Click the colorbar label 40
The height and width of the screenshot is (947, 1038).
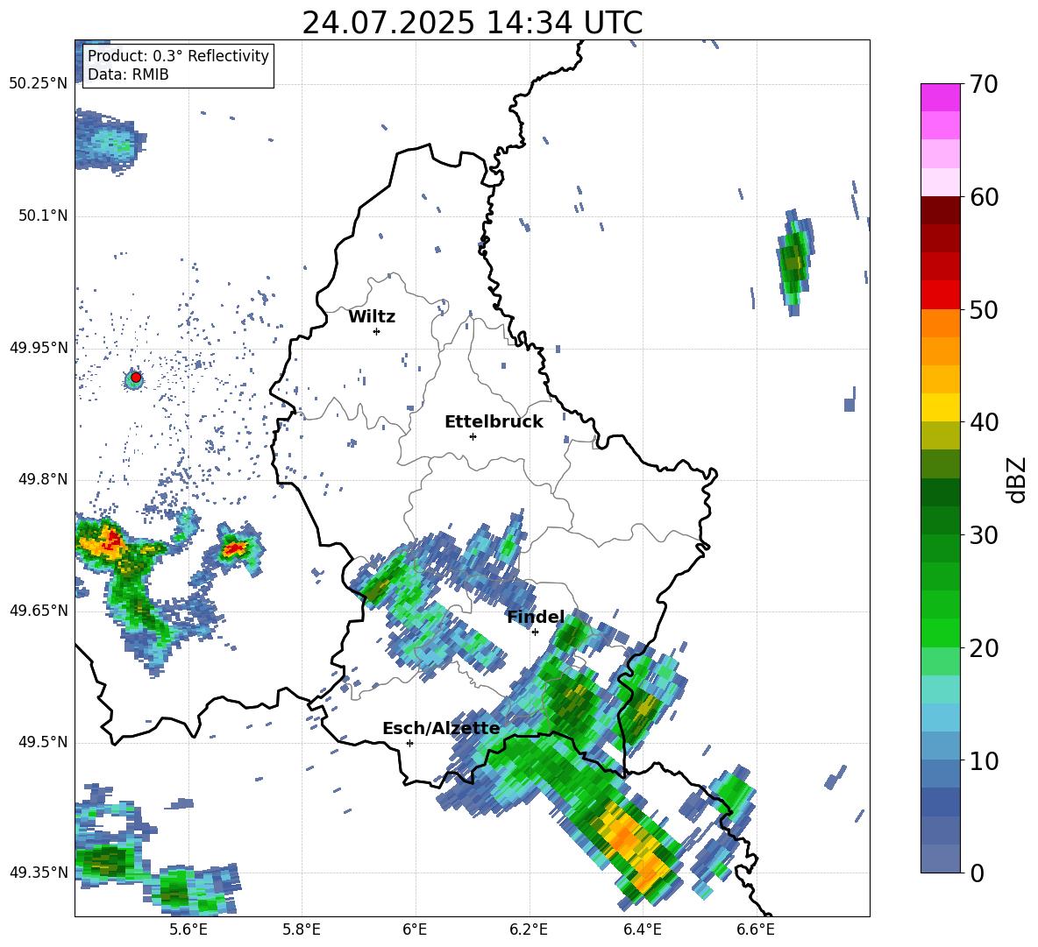click(x=984, y=422)
